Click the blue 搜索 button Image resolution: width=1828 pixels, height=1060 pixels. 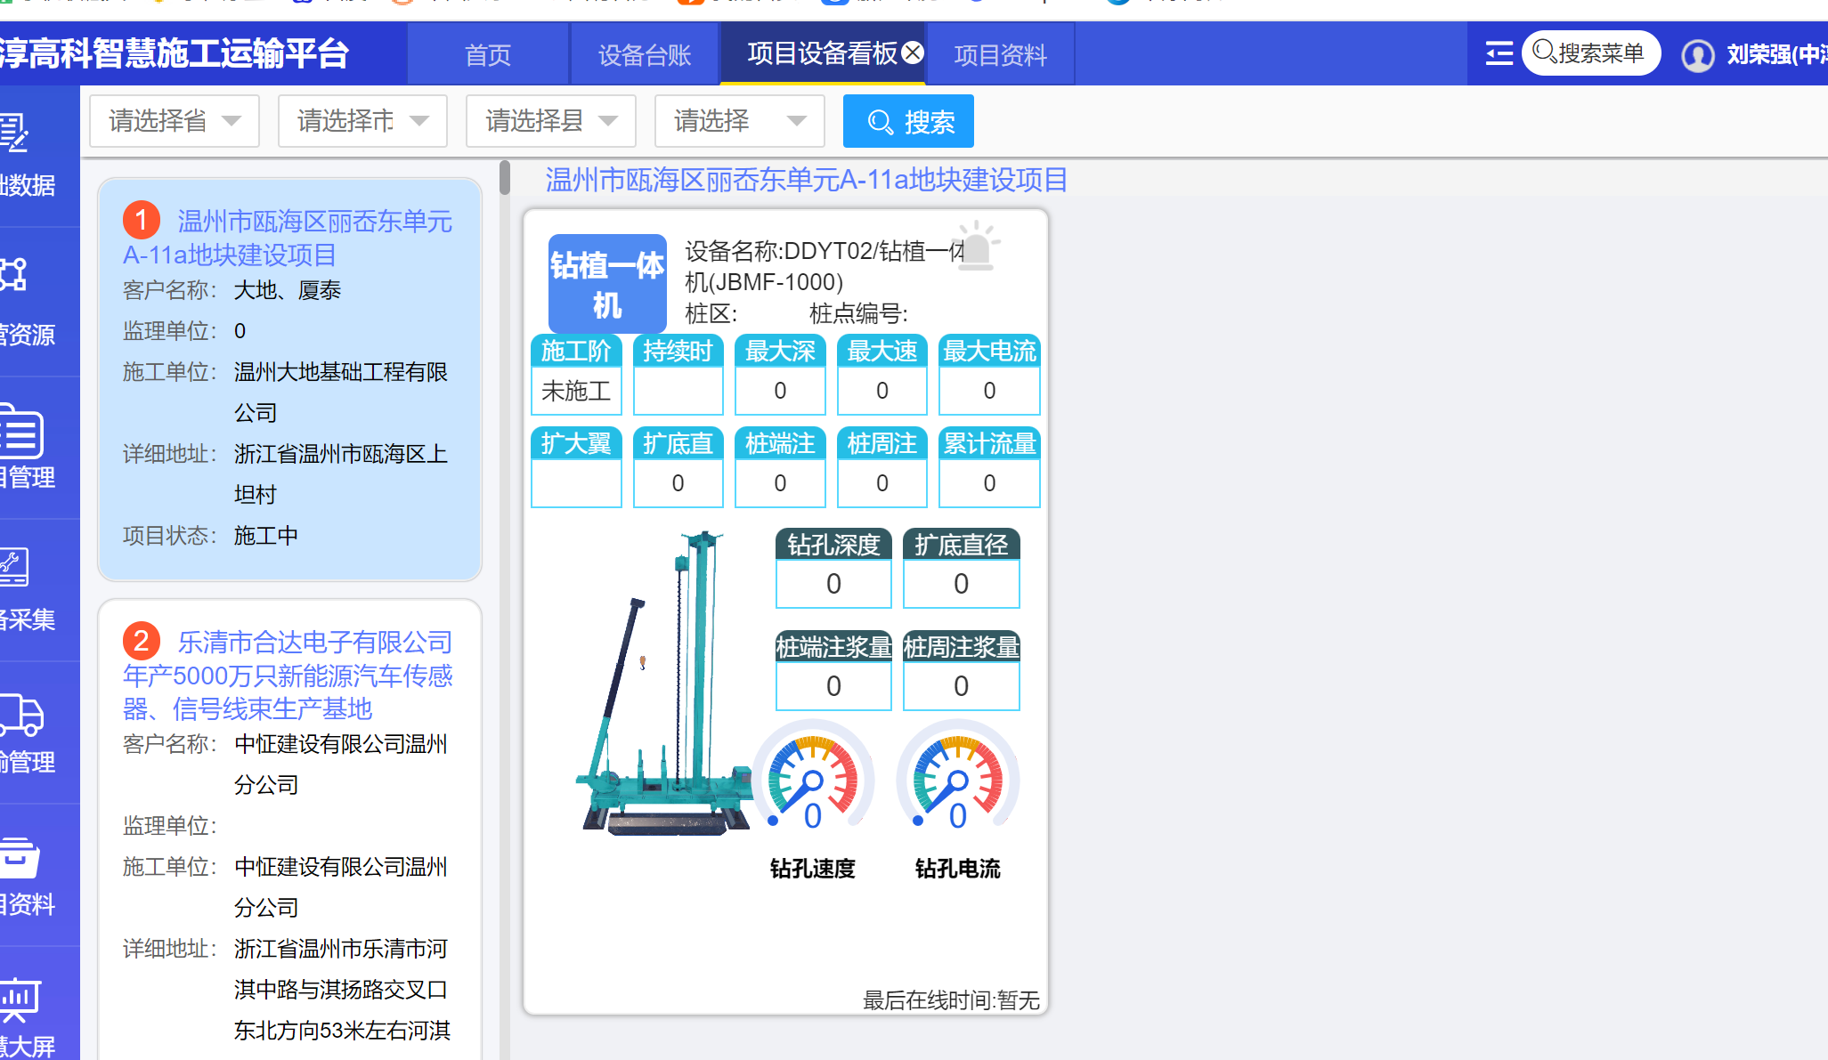pyautogui.click(x=908, y=121)
